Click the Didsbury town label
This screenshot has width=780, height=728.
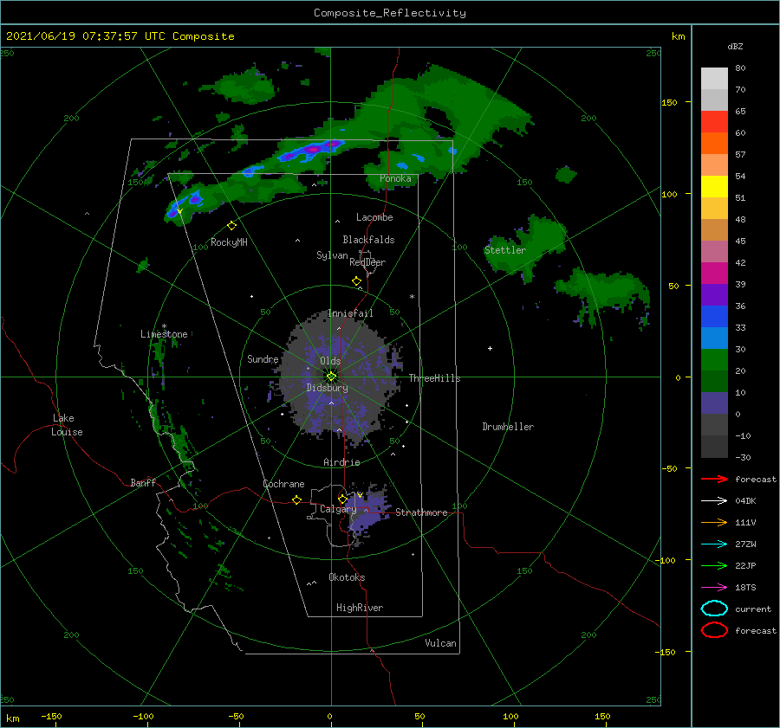327,388
